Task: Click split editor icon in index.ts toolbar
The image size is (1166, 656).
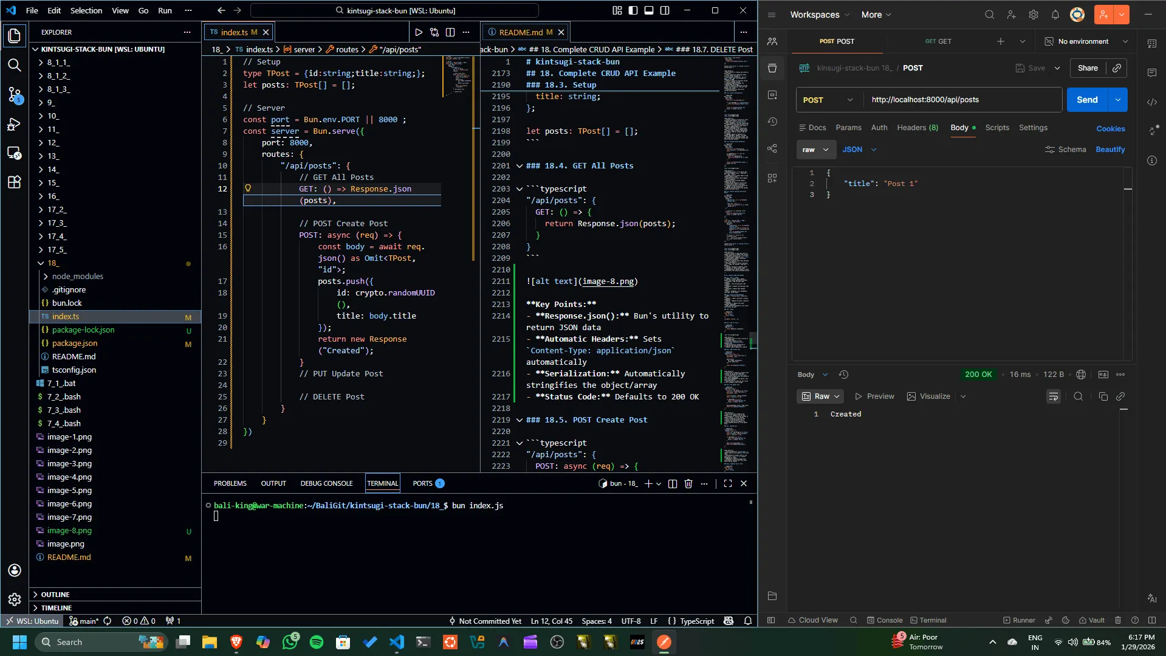Action: tap(450, 32)
